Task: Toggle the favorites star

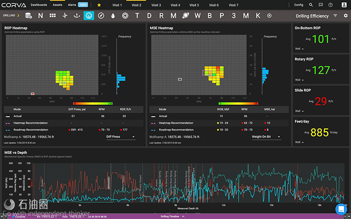Action: pyautogui.click(x=99, y=5)
